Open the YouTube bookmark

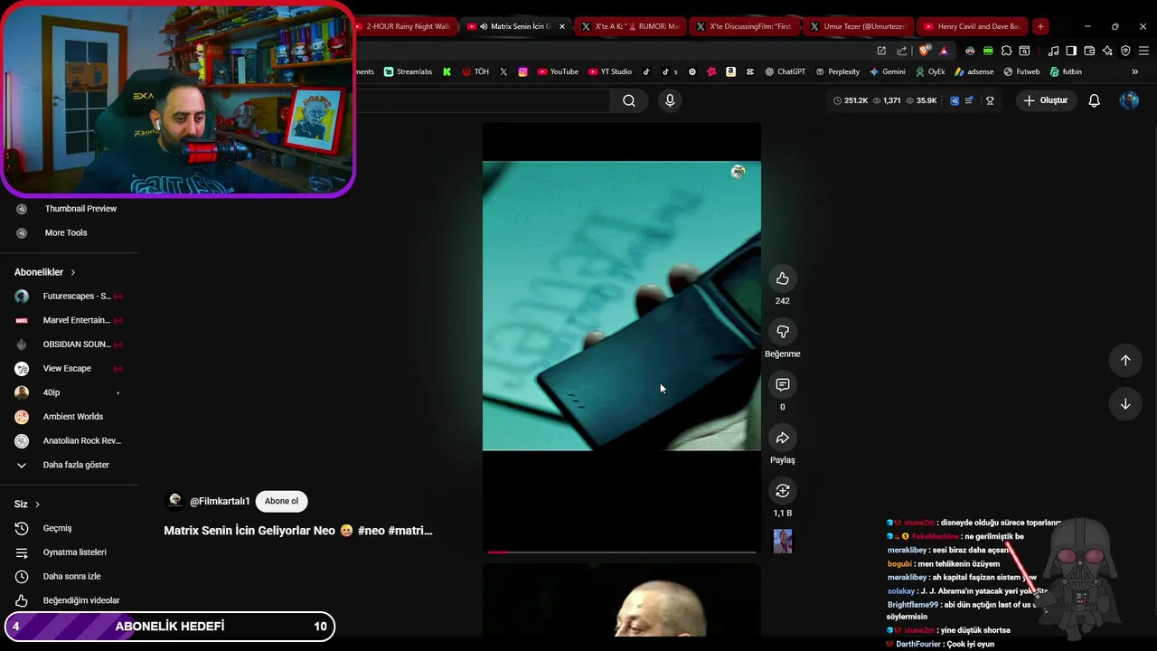[558, 71]
